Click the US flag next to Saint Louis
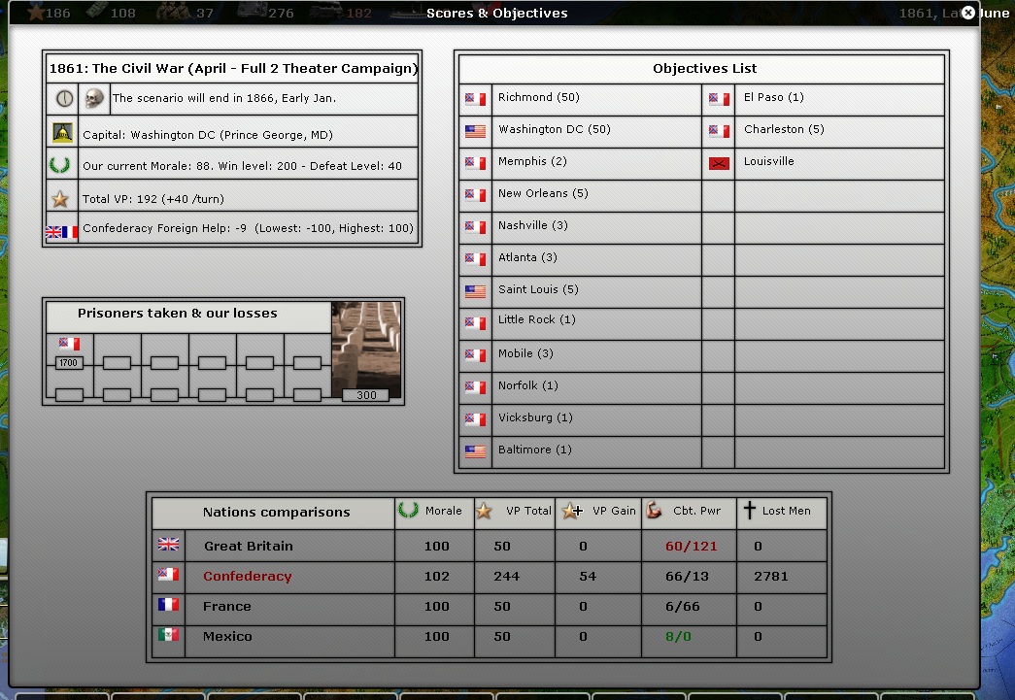The width and height of the screenshot is (1015, 700). 475,290
